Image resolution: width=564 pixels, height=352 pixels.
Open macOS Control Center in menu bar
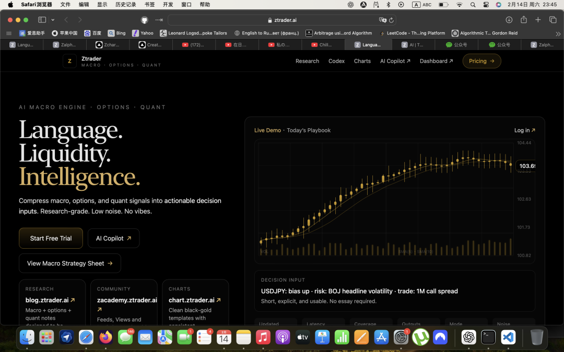pyautogui.click(x=486, y=5)
